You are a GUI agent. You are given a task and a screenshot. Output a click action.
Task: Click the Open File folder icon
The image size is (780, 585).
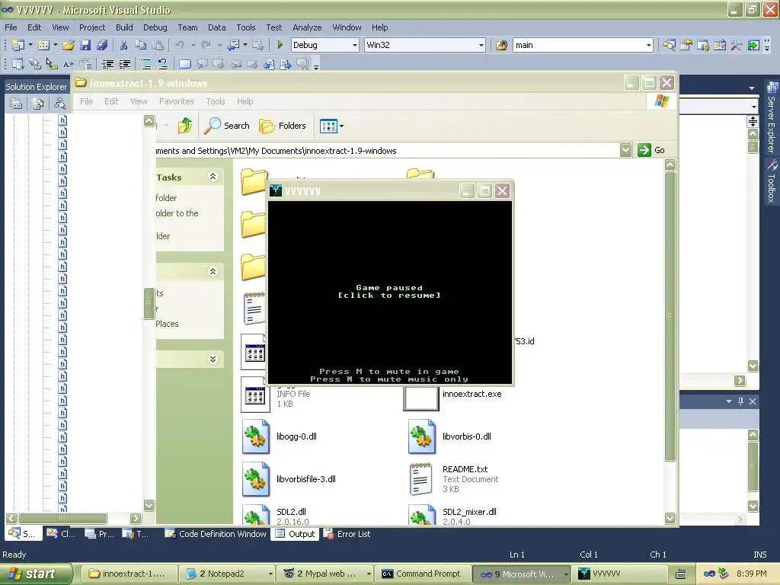pos(69,45)
